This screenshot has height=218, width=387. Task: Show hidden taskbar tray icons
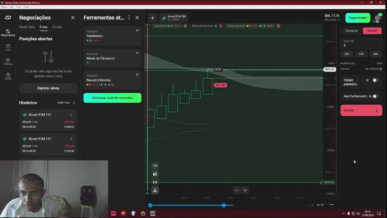(344, 213)
